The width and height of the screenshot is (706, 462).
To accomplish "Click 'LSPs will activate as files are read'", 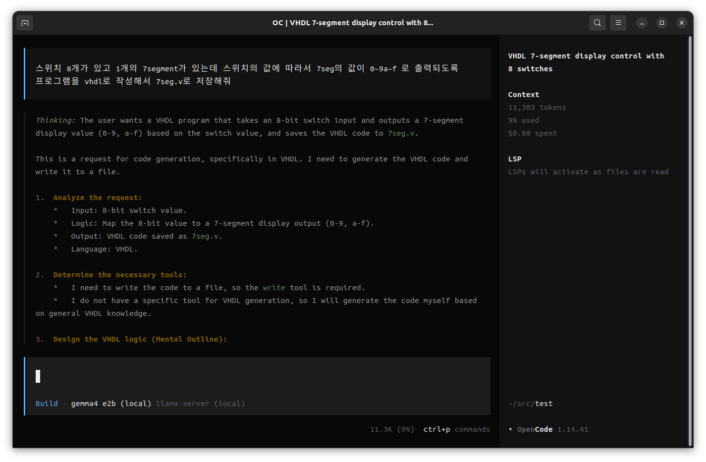I will [588, 172].
